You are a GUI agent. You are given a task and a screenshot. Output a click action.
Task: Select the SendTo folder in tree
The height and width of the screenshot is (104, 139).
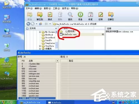point(47,40)
